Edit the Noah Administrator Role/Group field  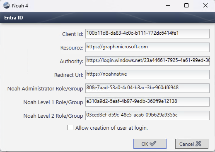click(x=147, y=88)
